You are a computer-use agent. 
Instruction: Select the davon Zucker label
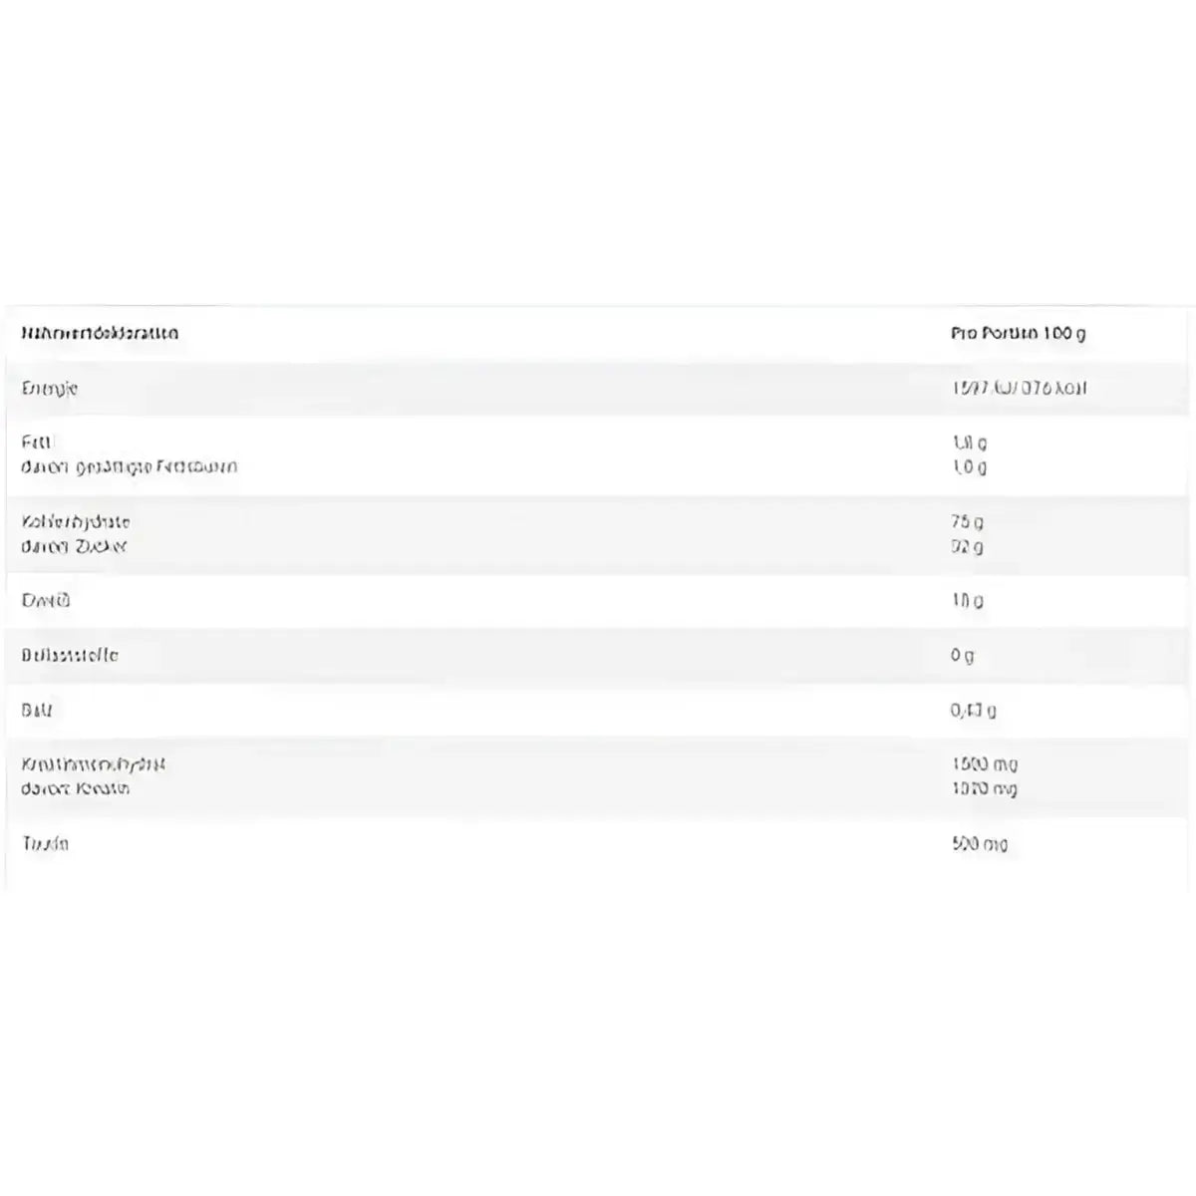pyautogui.click(x=74, y=546)
